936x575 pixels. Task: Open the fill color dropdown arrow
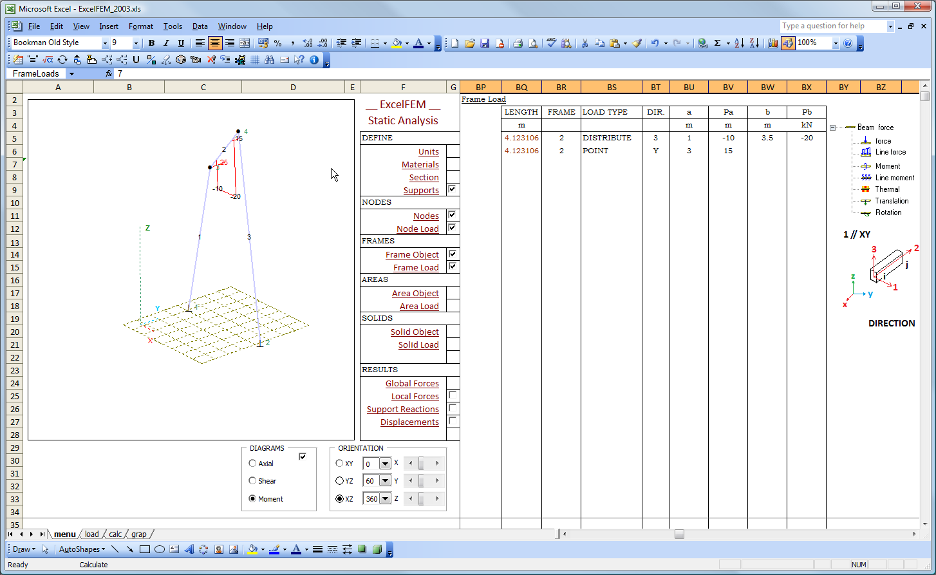(x=407, y=43)
